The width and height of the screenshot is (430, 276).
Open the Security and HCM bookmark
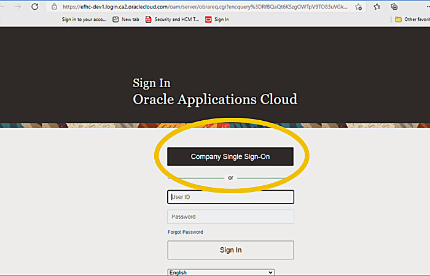172,19
